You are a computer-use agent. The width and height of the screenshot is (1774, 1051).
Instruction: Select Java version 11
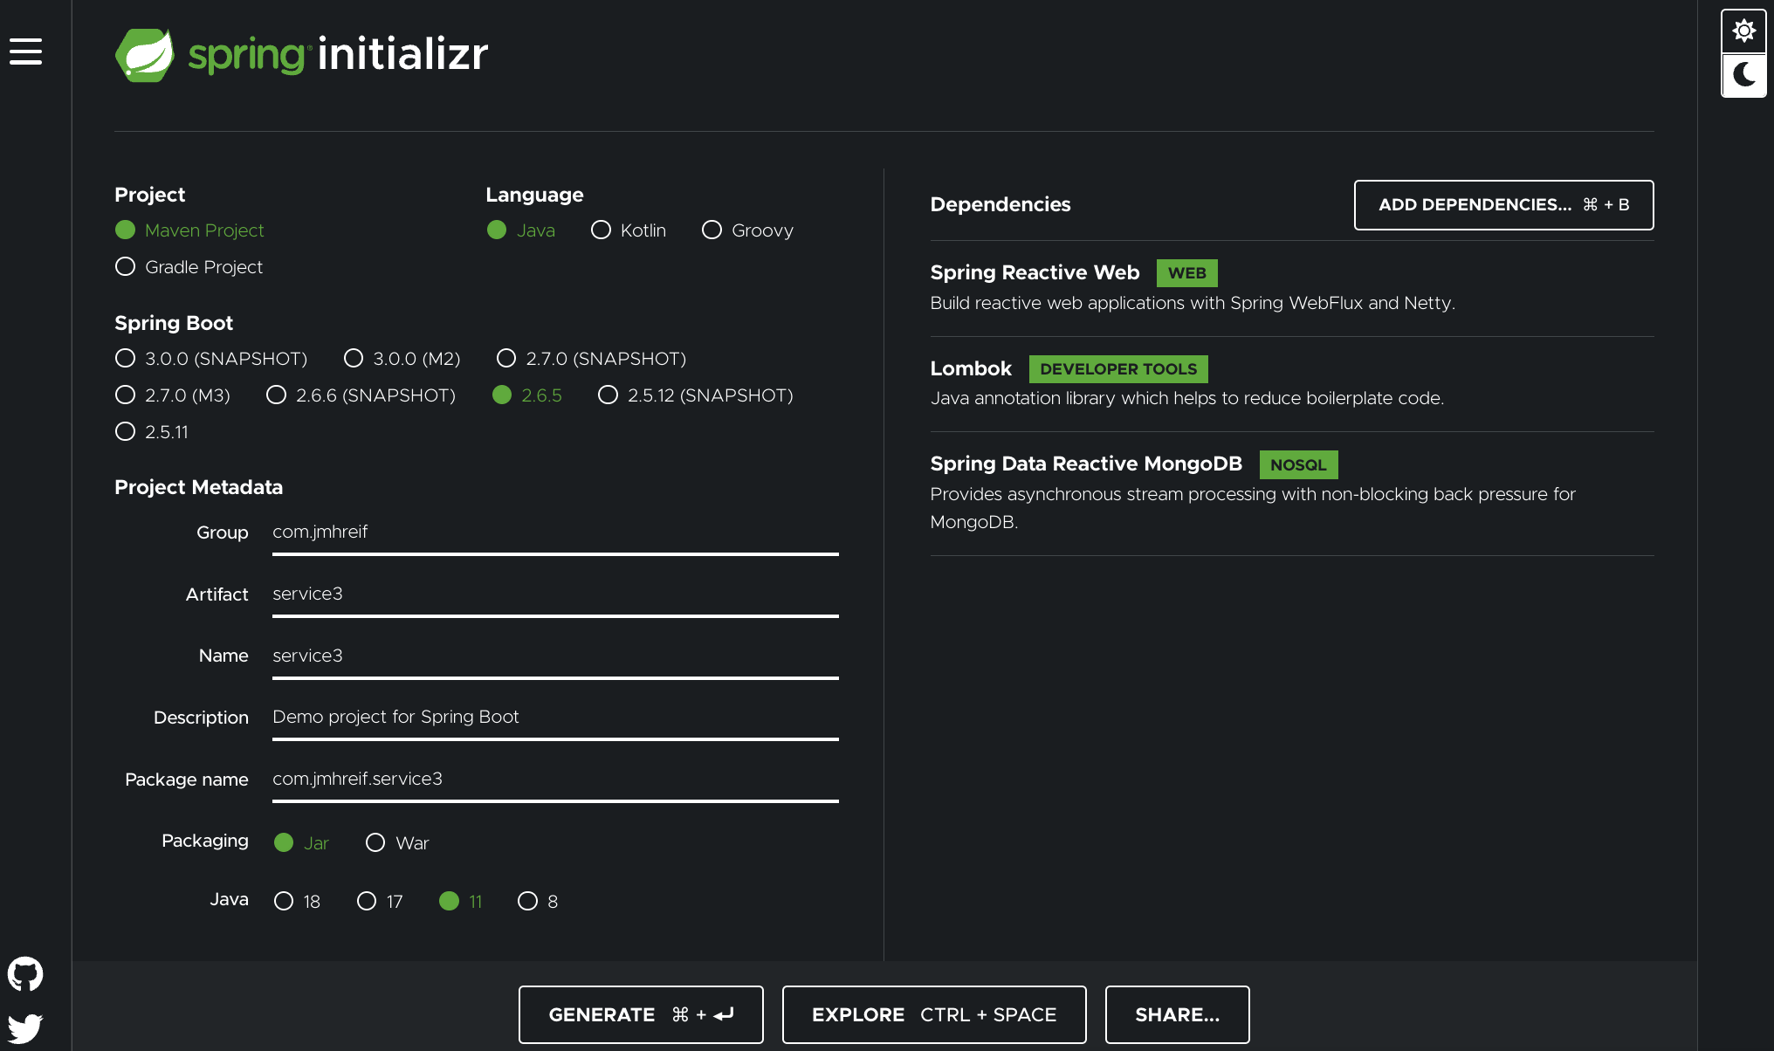pos(461,902)
